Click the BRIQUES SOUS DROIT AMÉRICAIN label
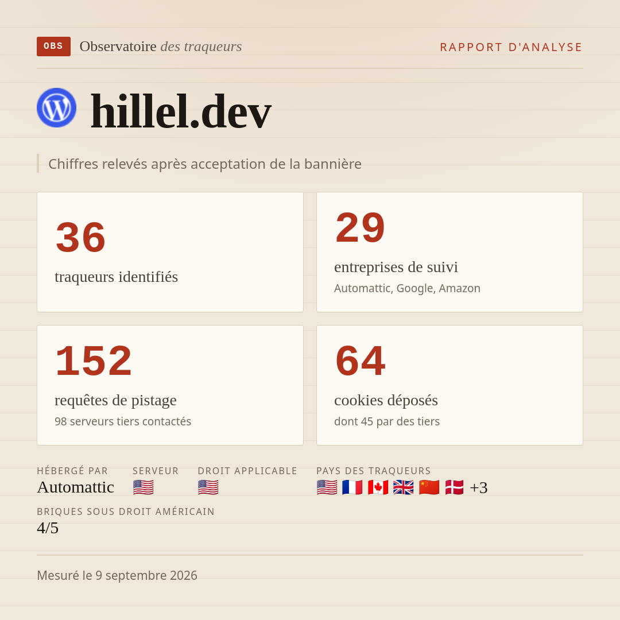Image resolution: width=620 pixels, height=620 pixels. click(126, 511)
